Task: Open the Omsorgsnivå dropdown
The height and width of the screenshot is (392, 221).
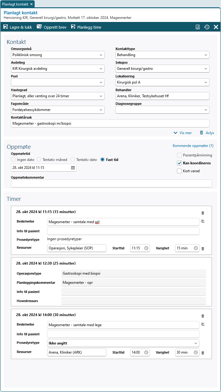Action: click(101, 55)
